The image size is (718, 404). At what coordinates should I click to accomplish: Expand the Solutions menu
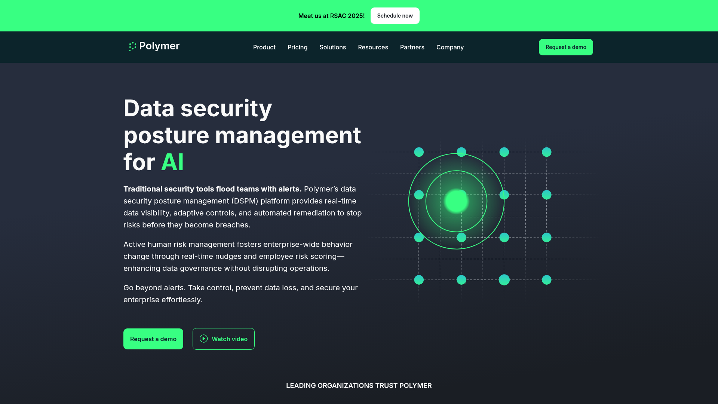point(332,47)
